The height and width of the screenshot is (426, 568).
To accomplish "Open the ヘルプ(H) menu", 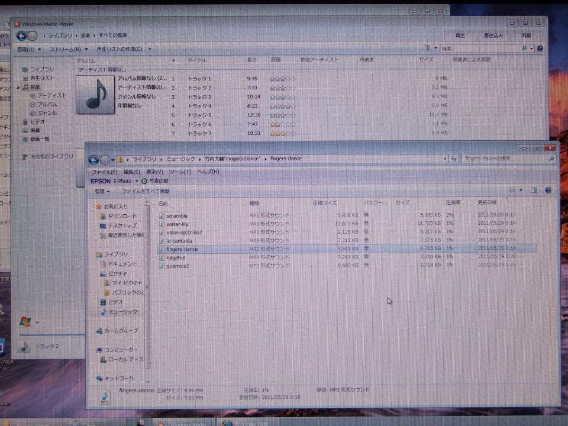I will (x=208, y=172).
